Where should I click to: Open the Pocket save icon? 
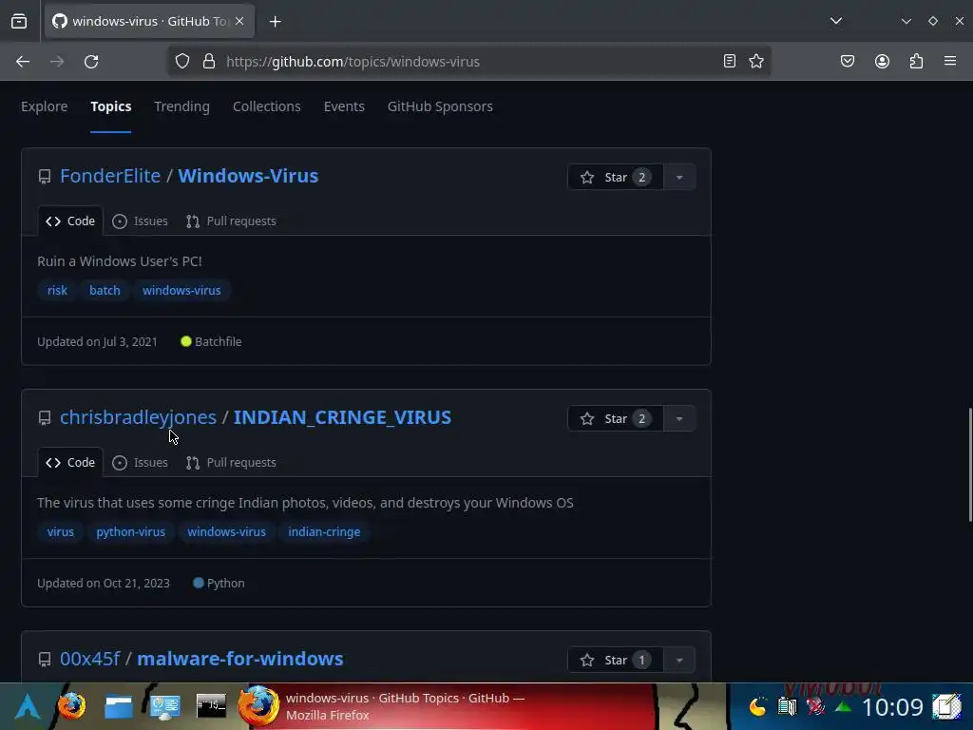(848, 61)
